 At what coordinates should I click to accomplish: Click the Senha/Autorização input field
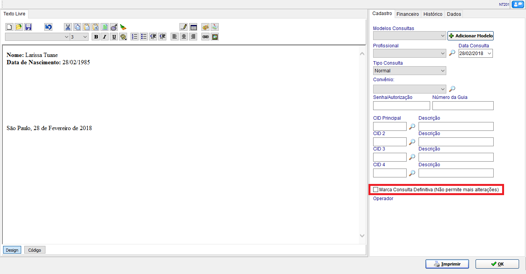click(x=401, y=106)
